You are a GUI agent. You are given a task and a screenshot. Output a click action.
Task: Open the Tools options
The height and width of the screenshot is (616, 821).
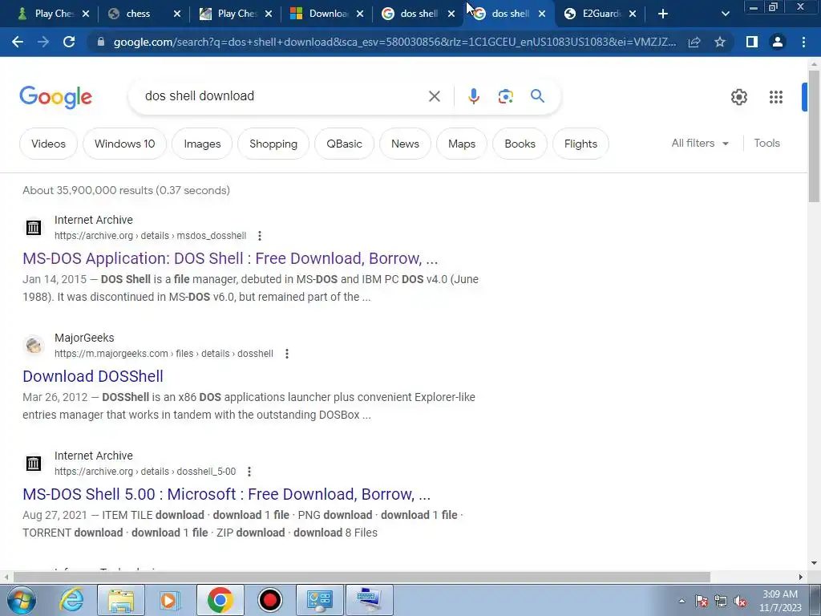(766, 143)
